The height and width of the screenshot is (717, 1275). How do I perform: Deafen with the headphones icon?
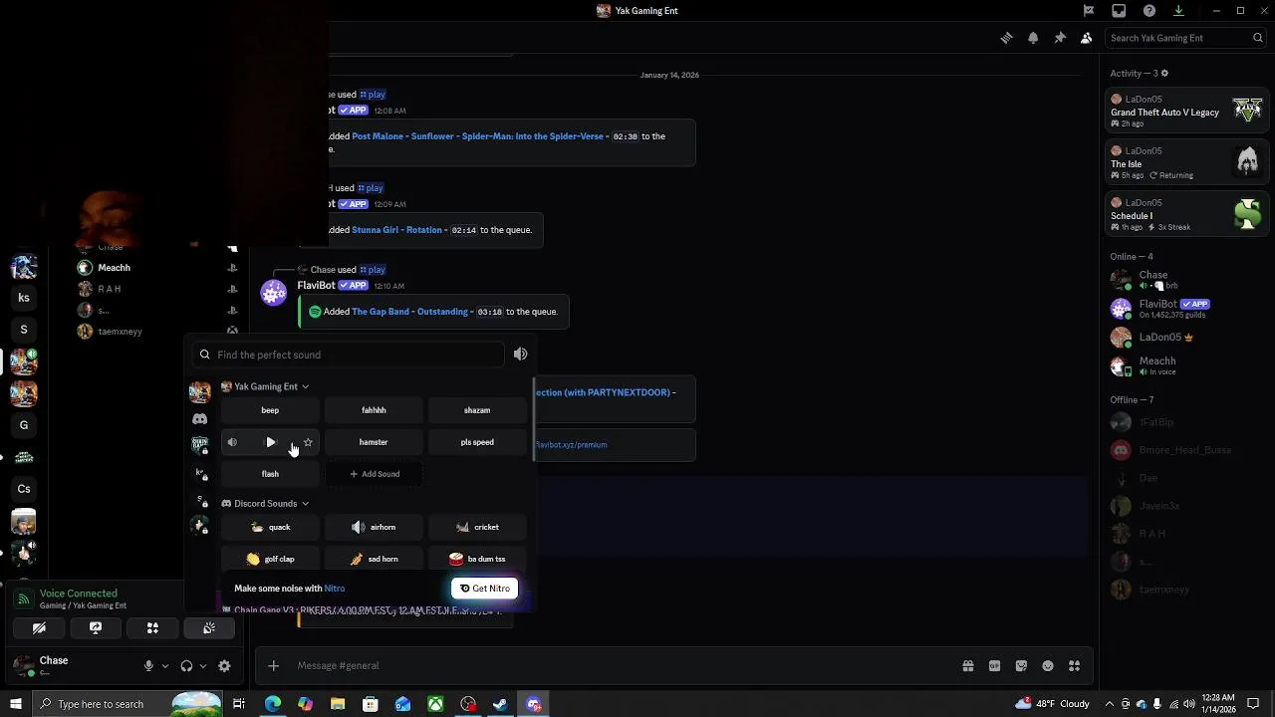(x=186, y=666)
